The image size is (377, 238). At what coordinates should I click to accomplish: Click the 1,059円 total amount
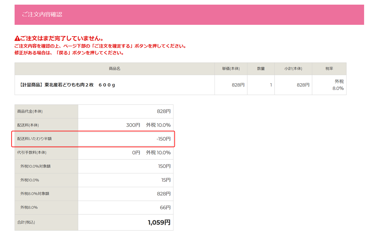[x=159, y=223]
